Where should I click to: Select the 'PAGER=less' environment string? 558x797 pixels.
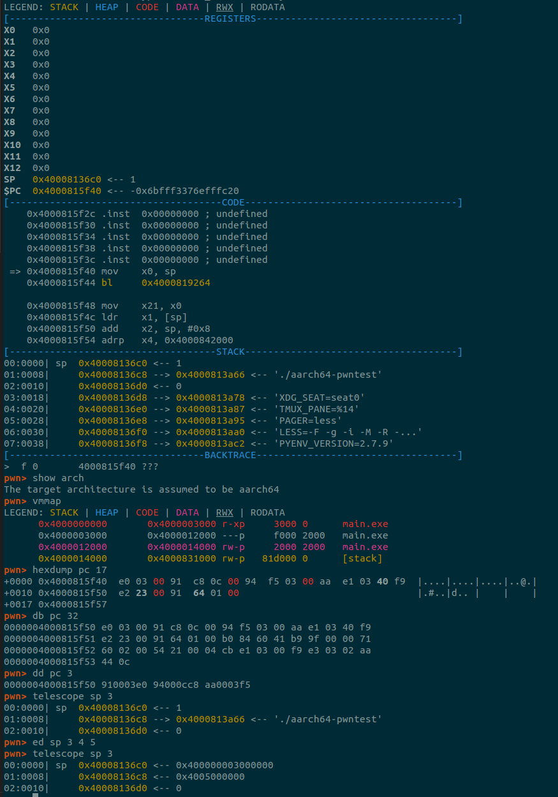point(307,421)
